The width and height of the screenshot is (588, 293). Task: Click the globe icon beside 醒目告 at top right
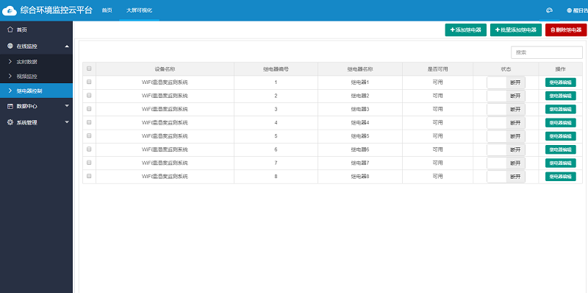coord(569,10)
